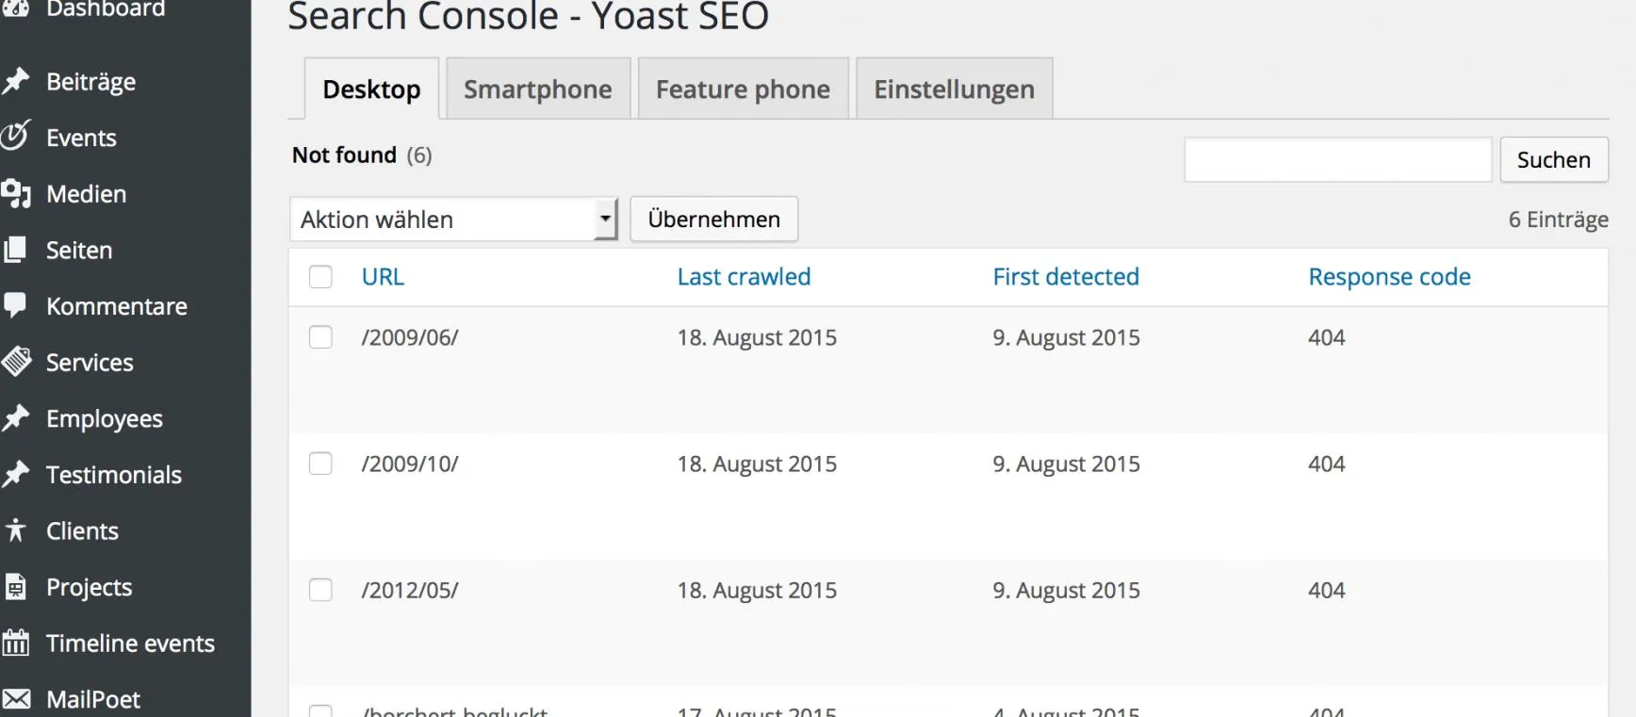The width and height of the screenshot is (1636, 717).
Task: Tick the checkbox for /2009/06/ row
Action: tap(320, 337)
